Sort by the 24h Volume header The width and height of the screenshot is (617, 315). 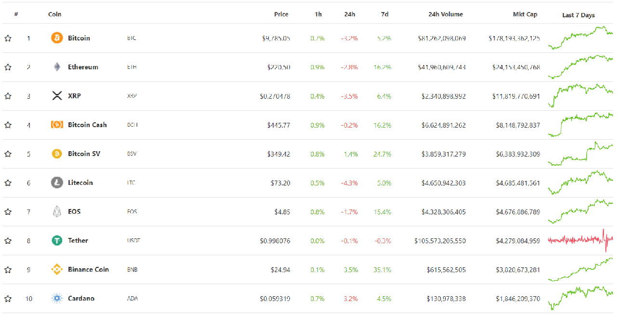point(445,14)
